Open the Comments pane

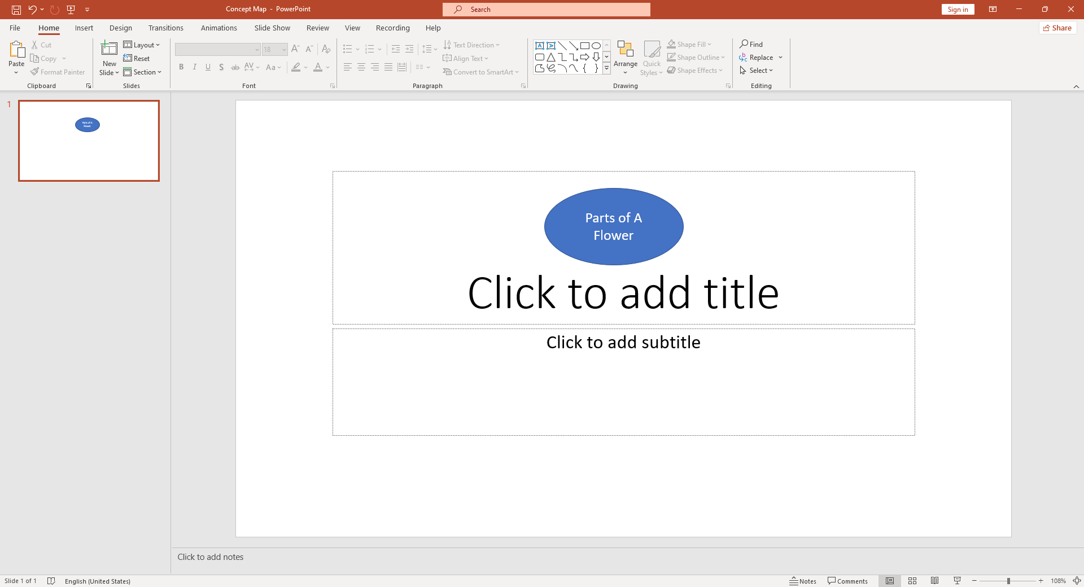pyautogui.click(x=847, y=581)
